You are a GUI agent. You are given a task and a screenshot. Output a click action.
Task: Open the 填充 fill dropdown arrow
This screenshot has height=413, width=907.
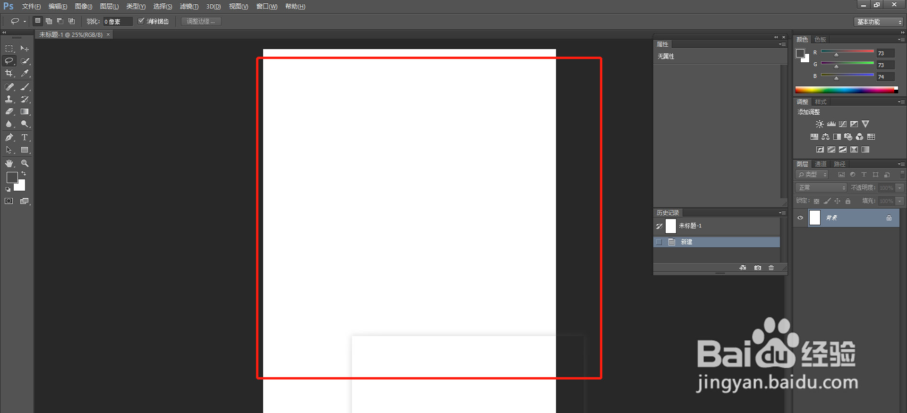[x=900, y=201]
